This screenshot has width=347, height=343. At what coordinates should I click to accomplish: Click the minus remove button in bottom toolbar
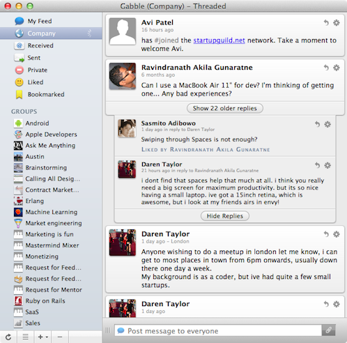(x=60, y=337)
